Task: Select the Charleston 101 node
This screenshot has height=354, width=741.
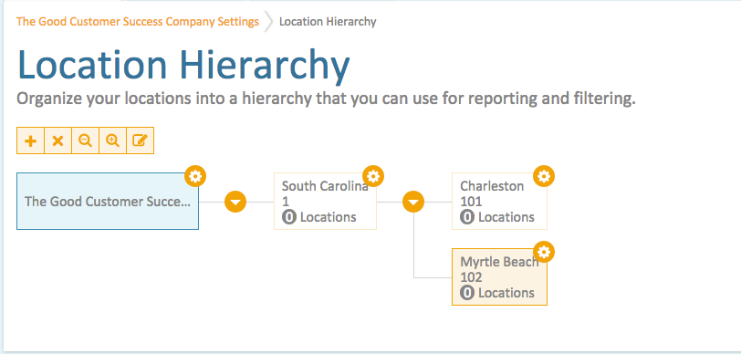Action: click(x=499, y=202)
